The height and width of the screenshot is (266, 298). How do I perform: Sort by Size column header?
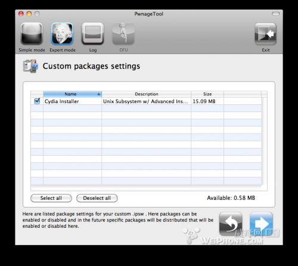(207, 94)
